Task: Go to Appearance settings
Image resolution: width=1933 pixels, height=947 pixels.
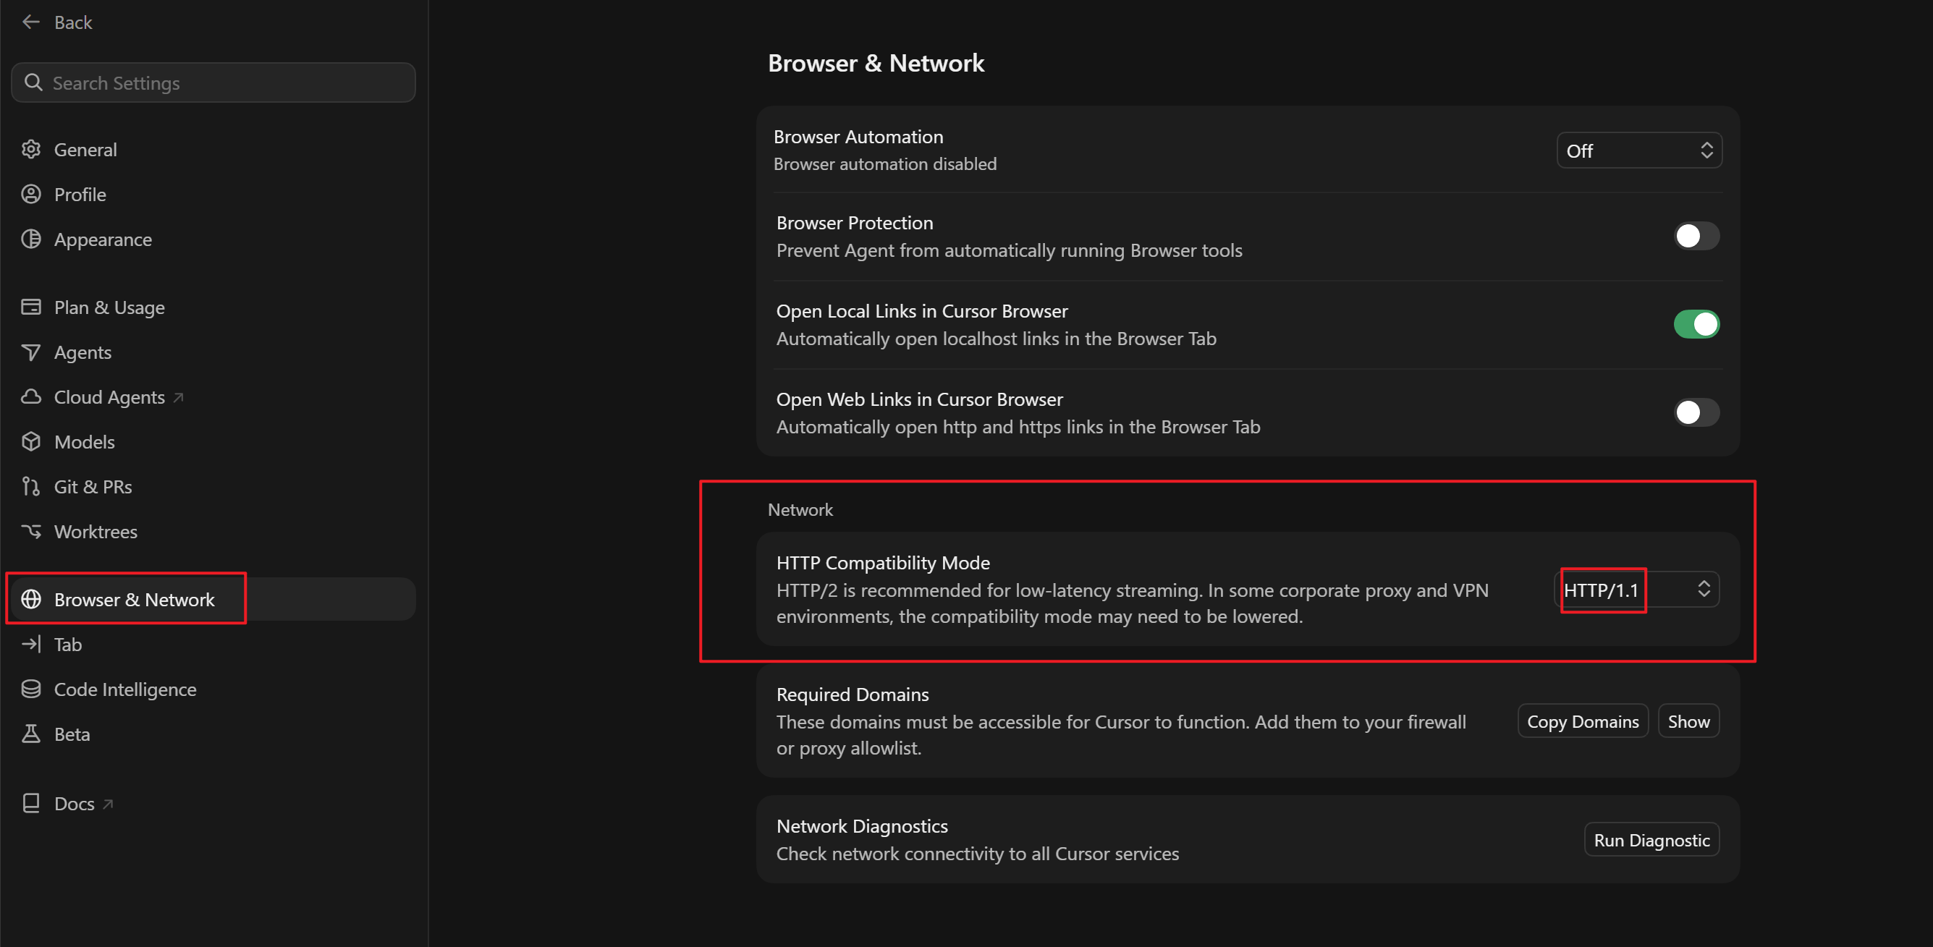Action: (x=213, y=239)
